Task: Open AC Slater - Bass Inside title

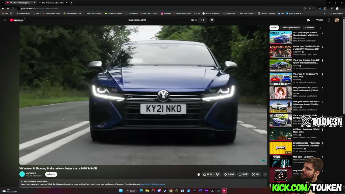Action: coord(306,131)
